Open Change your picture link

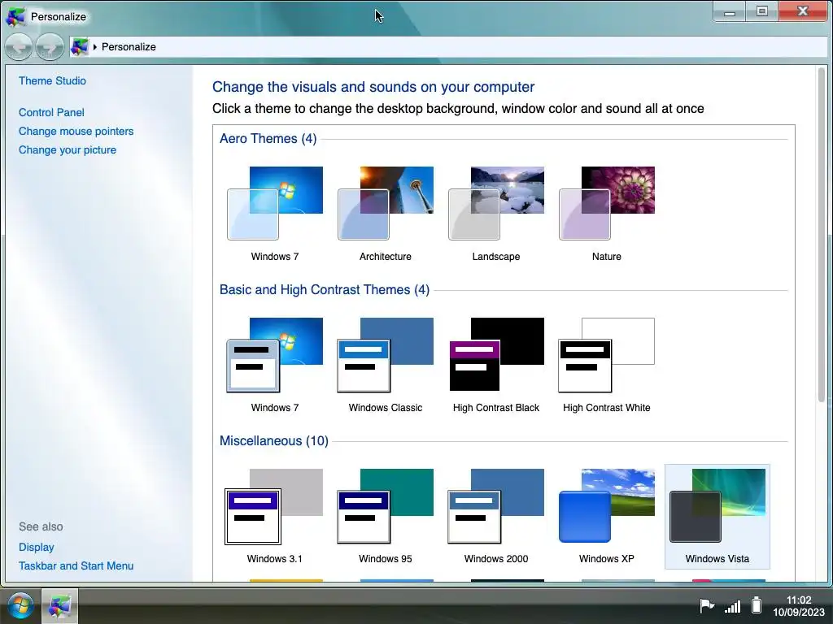coord(68,149)
